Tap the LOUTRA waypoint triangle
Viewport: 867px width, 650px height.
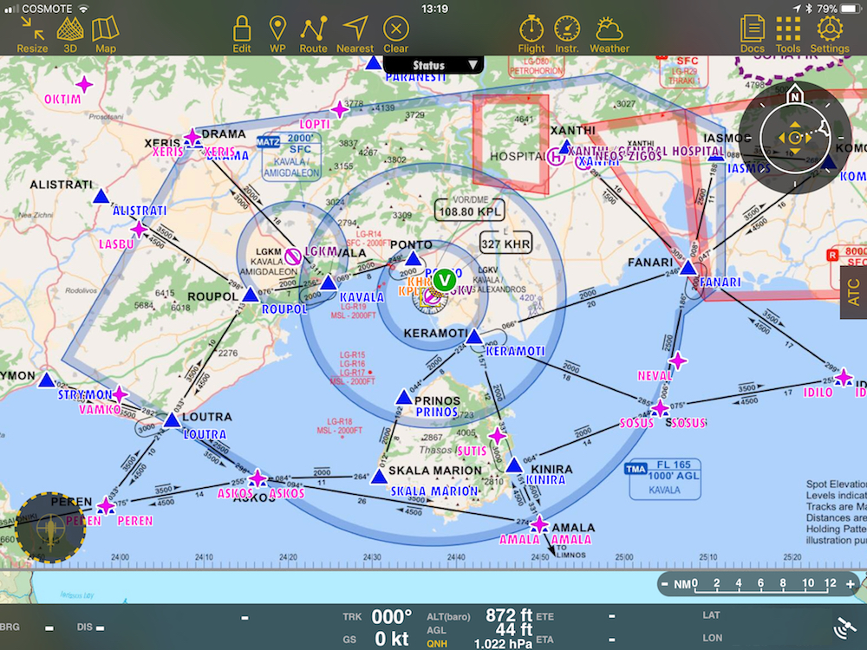173,420
